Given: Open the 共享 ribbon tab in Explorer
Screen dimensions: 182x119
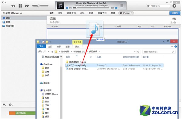Looking at the screenshot, I should coord(59,47).
